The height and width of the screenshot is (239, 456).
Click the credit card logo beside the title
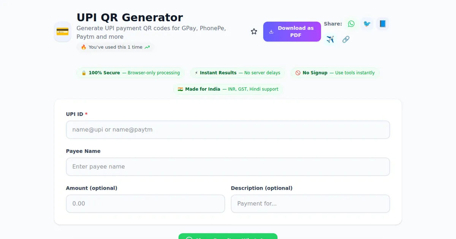tap(62, 31)
